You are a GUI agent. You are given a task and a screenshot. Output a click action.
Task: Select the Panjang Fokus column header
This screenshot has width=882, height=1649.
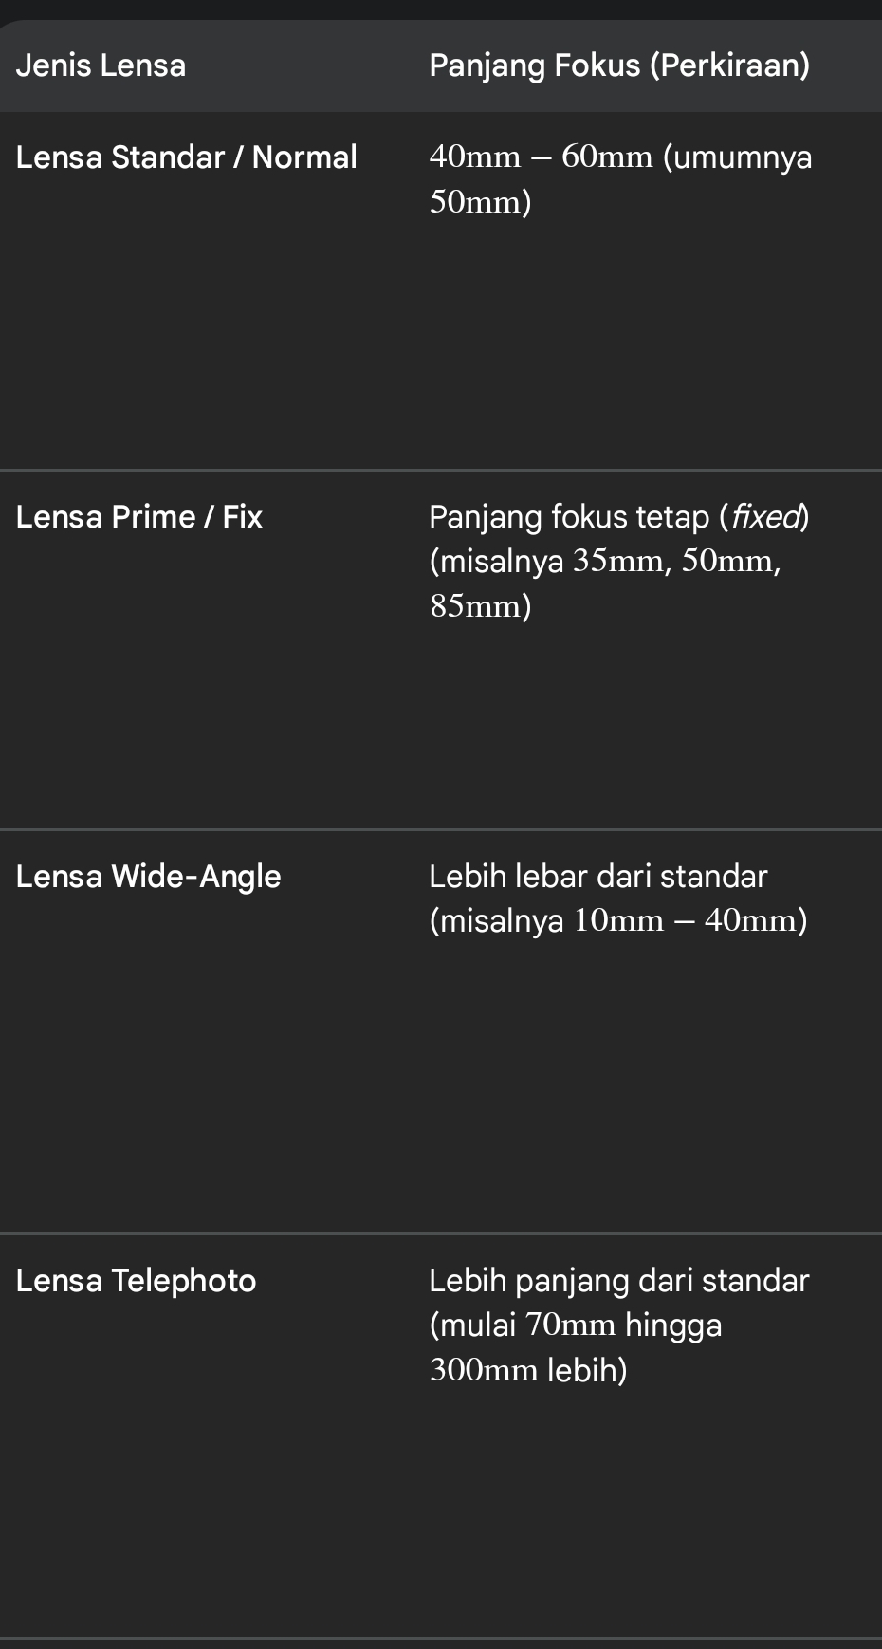618,65
